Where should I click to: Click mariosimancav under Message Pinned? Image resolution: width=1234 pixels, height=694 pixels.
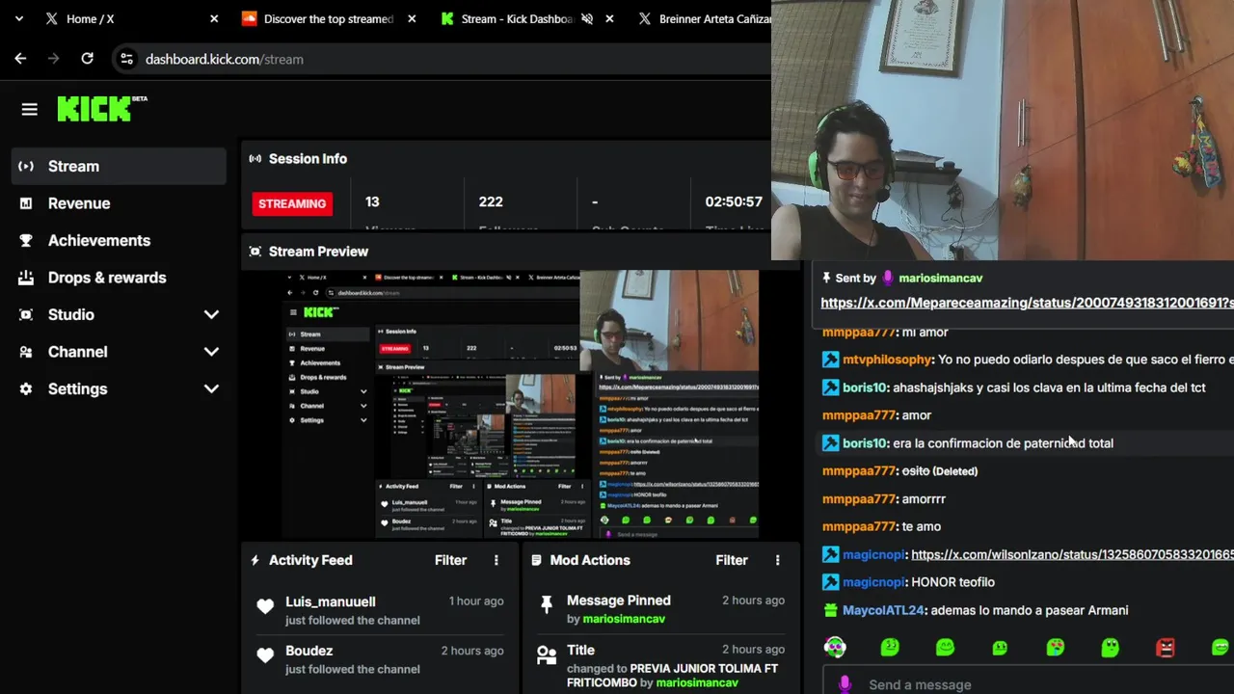(624, 619)
